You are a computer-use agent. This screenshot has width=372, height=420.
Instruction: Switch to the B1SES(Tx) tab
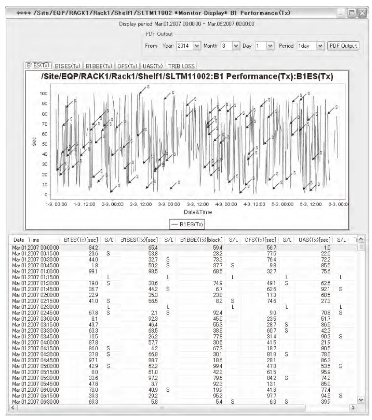(67, 66)
